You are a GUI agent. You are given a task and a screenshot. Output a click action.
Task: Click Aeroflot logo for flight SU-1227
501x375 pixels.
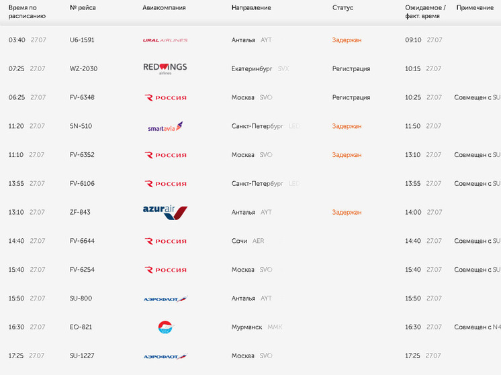pos(165,356)
